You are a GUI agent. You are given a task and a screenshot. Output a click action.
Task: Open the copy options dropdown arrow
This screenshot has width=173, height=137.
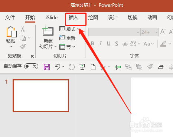tap(29, 38)
